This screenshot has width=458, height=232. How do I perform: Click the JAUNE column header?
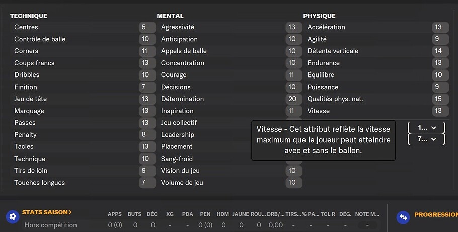coord(241,214)
